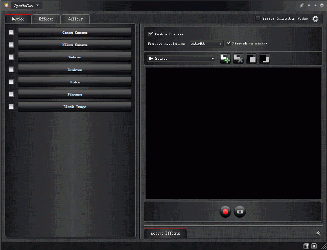Switch to the Device tab
This screenshot has height=250, width=327.
click(18, 19)
